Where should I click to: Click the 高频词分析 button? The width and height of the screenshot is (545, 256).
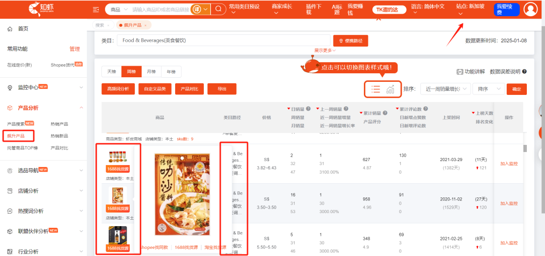[118, 89]
